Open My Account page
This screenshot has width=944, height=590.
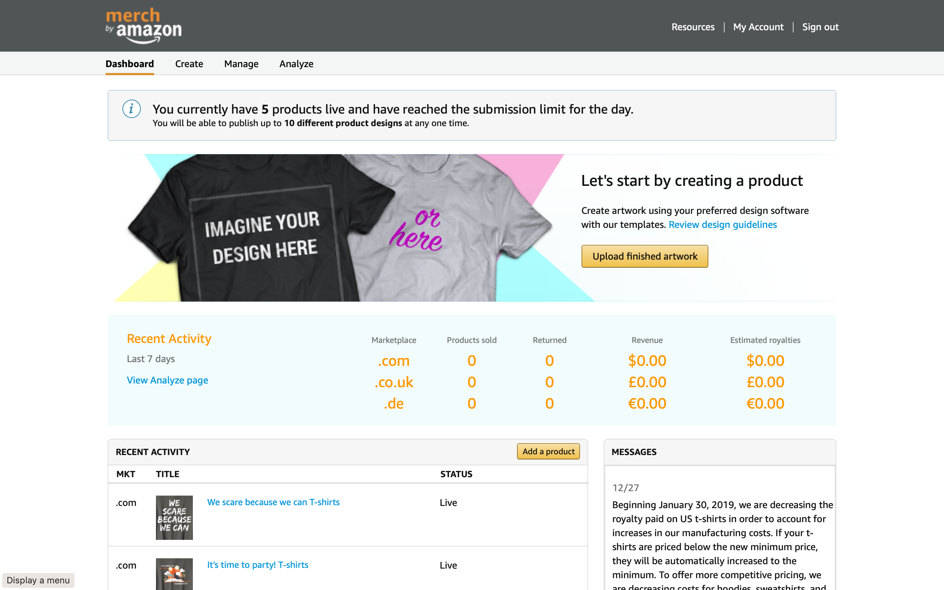pyautogui.click(x=758, y=27)
